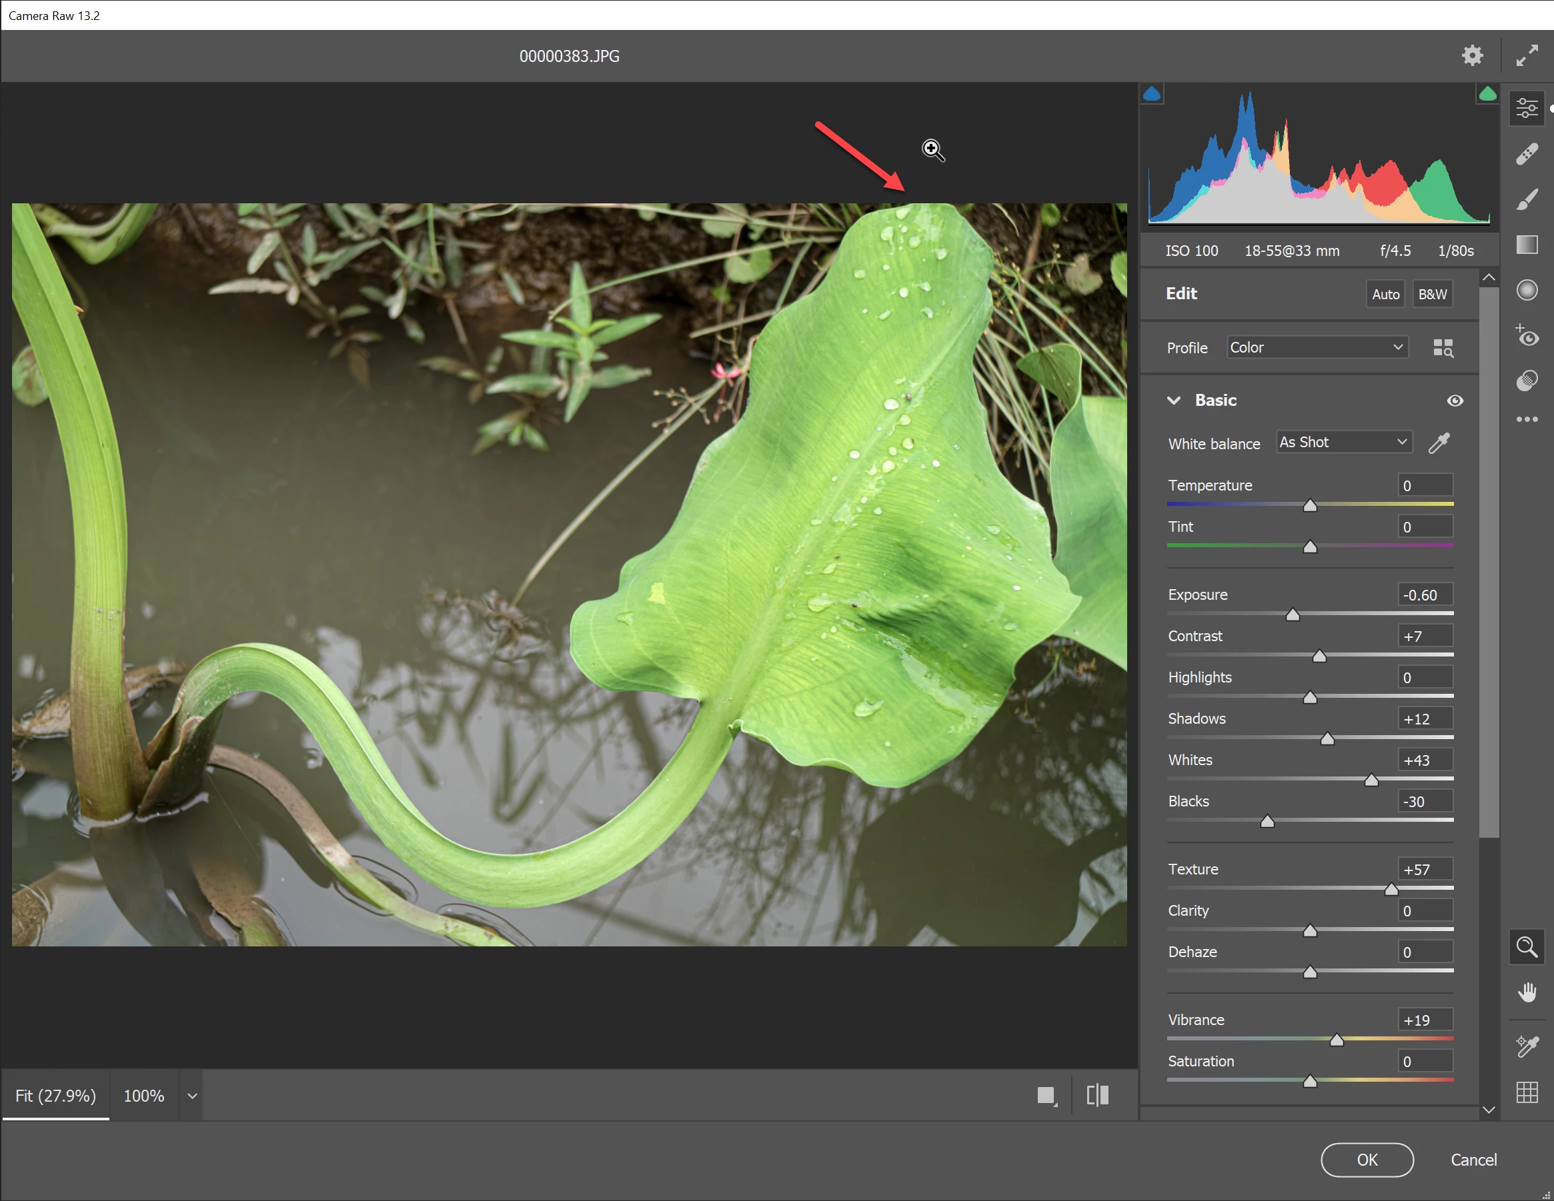The height and width of the screenshot is (1201, 1554).
Task: Select the Adjustment Brush tool
Action: point(1526,200)
